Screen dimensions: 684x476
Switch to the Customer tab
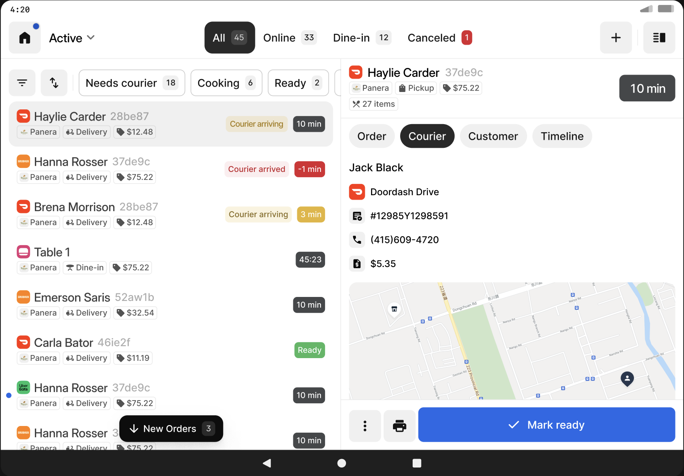click(x=493, y=136)
